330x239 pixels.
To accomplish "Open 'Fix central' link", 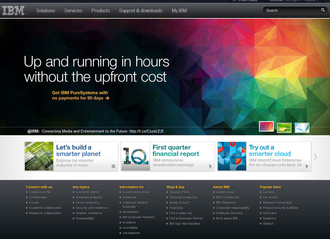I will 270,197.
